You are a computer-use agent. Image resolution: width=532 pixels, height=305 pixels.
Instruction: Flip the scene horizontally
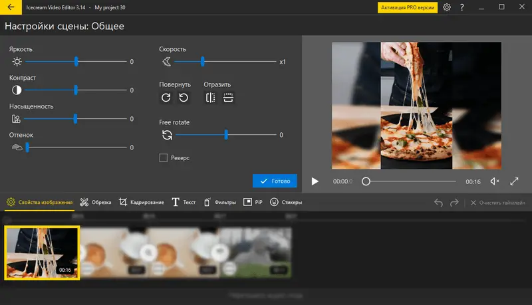tap(210, 98)
